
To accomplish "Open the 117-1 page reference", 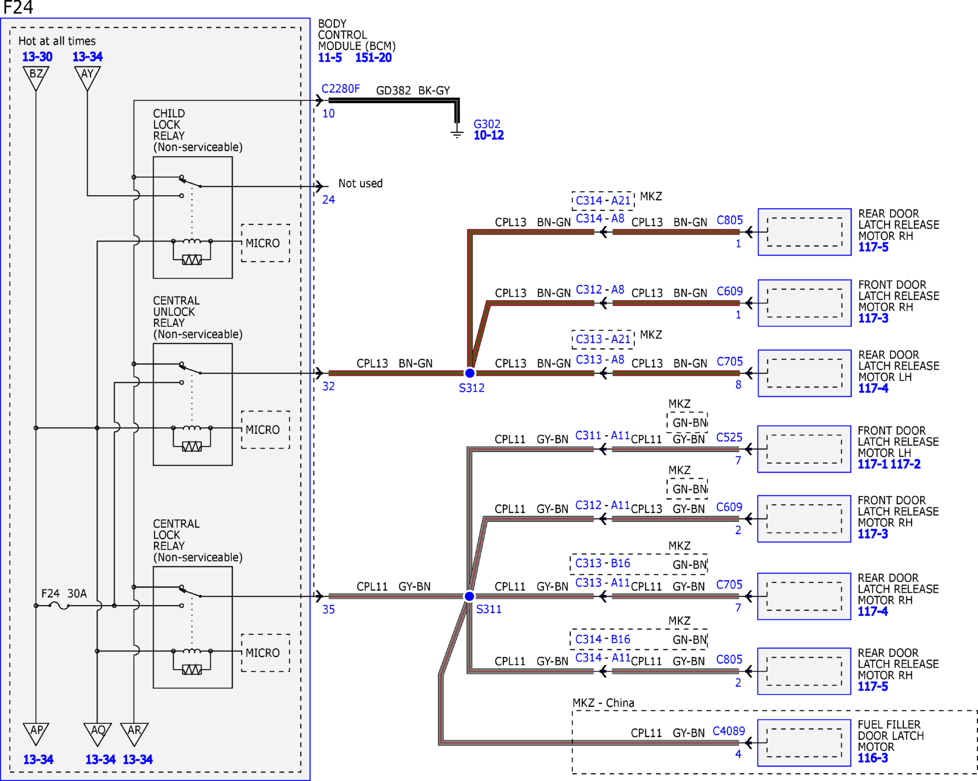I will (872, 464).
